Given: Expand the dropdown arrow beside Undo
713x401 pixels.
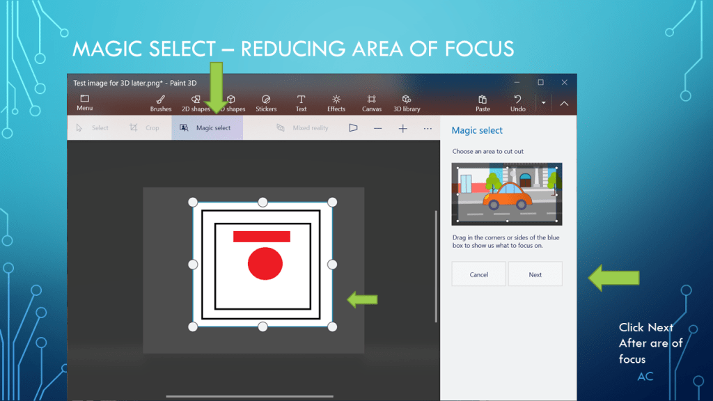Looking at the screenshot, I should pos(543,104).
